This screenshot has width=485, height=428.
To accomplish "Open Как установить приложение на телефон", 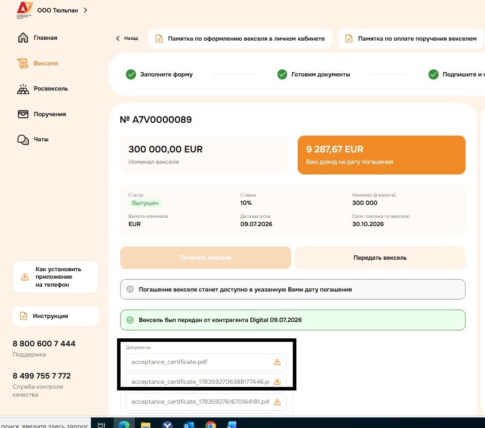I will pyautogui.click(x=56, y=277).
